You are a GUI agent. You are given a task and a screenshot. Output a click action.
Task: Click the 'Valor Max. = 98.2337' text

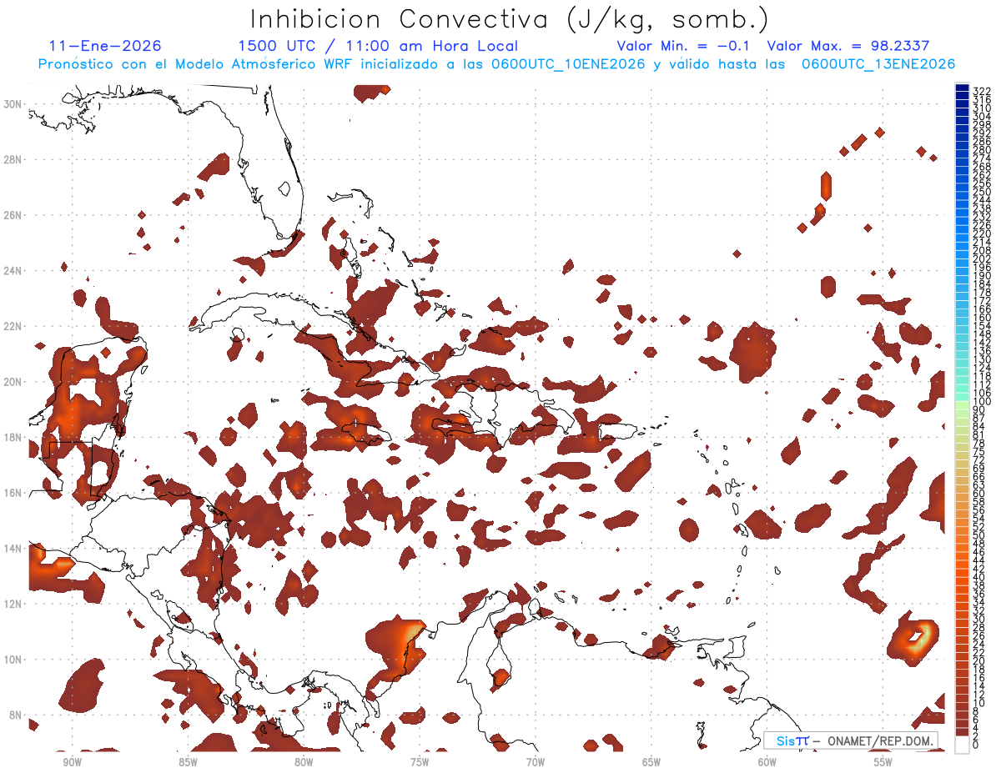coord(848,47)
